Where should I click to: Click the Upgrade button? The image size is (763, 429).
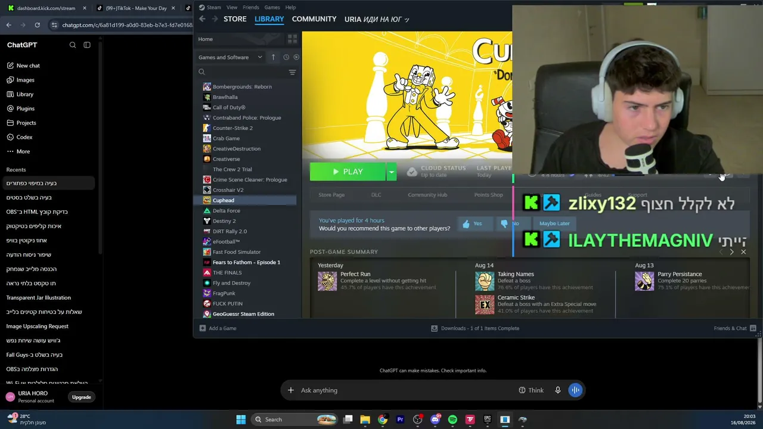click(82, 397)
